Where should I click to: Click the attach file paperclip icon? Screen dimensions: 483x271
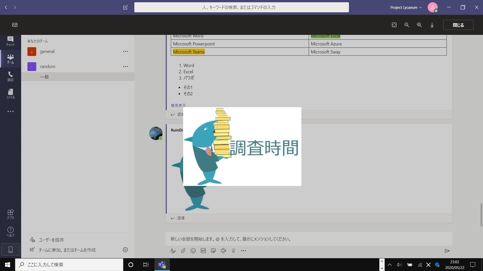(x=183, y=251)
